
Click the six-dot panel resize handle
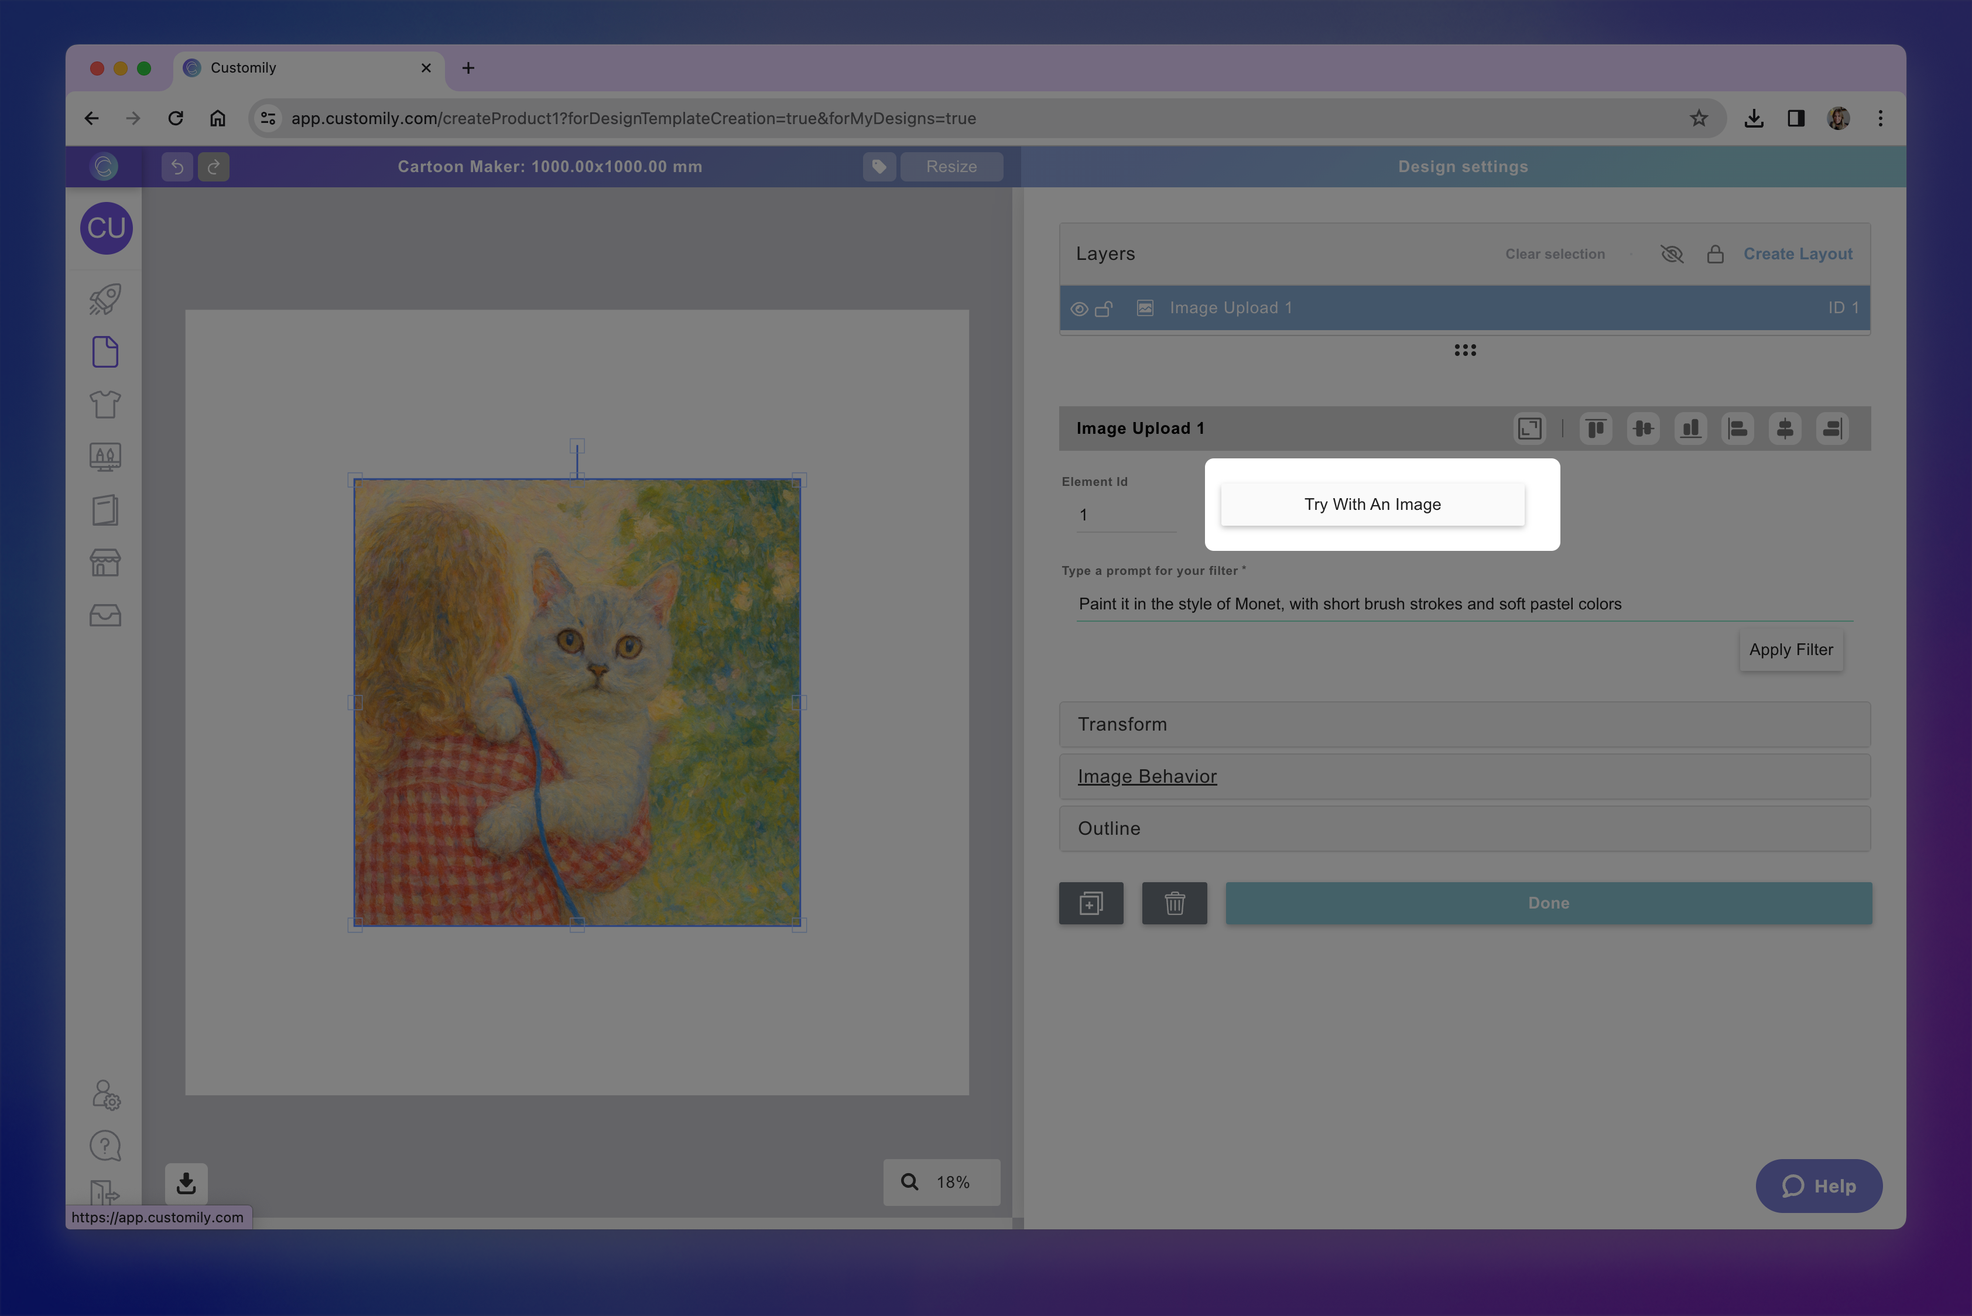pos(1465,350)
